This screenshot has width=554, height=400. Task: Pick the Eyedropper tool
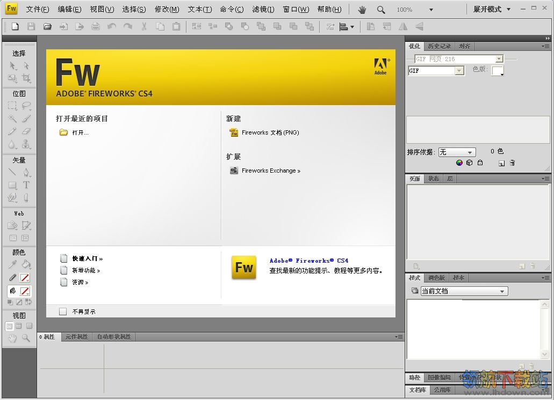pos(13,264)
